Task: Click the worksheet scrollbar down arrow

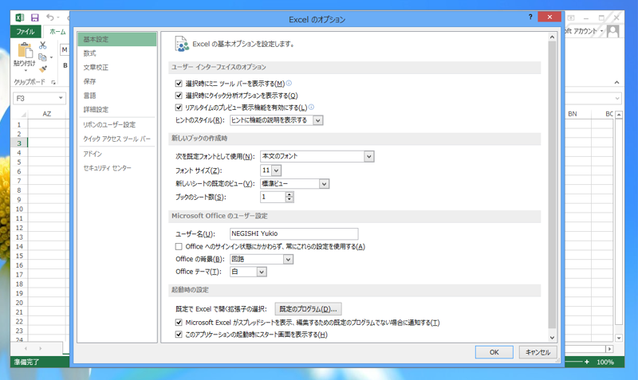Action: click(619, 338)
